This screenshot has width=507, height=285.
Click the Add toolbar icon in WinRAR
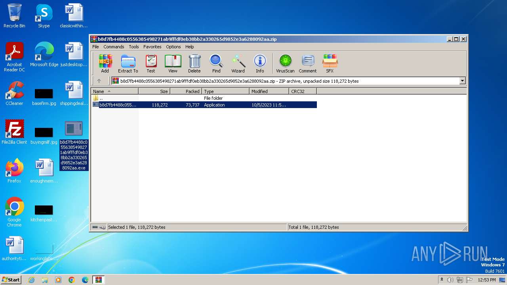[105, 64]
